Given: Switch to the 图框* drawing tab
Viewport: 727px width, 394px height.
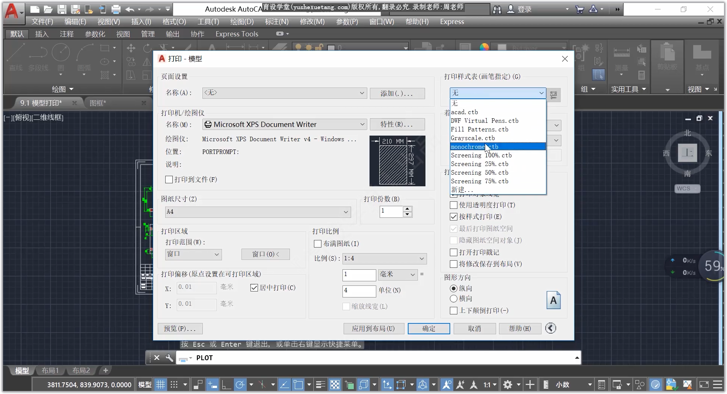Looking at the screenshot, I should tap(98, 103).
